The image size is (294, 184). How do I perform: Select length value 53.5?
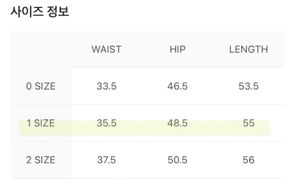[x=249, y=86]
